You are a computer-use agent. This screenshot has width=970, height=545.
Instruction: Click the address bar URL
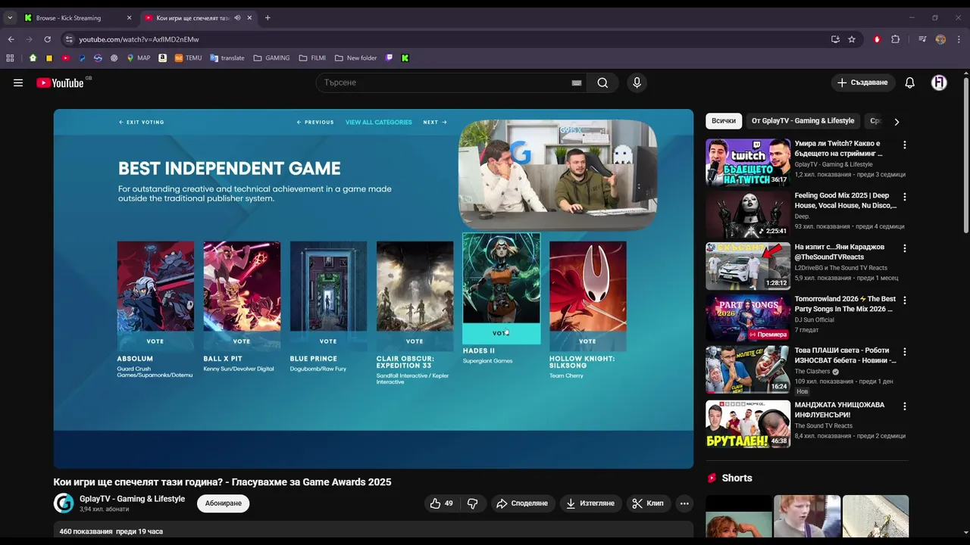click(x=139, y=39)
